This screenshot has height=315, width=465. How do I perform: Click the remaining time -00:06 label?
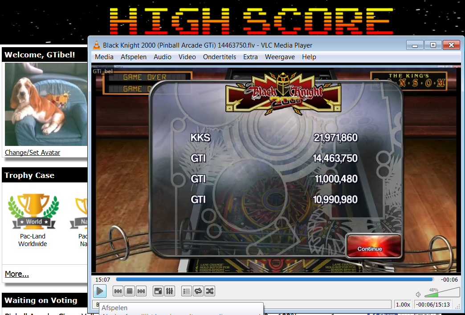point(449,279)
